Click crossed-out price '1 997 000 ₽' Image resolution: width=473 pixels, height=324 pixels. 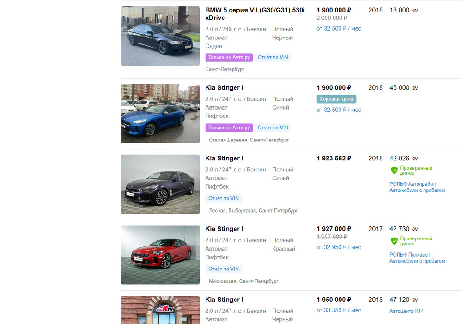(x=332, y=237)
